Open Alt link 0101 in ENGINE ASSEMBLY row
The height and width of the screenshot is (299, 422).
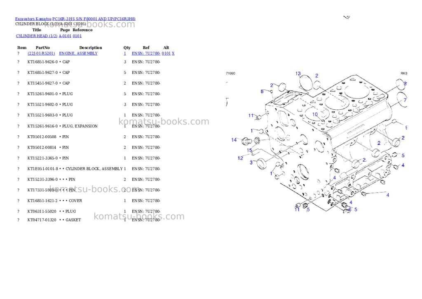tap(166, 53)
